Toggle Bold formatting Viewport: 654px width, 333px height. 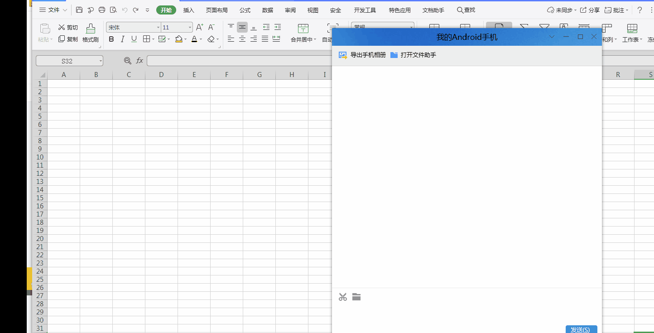click(111, 39)
